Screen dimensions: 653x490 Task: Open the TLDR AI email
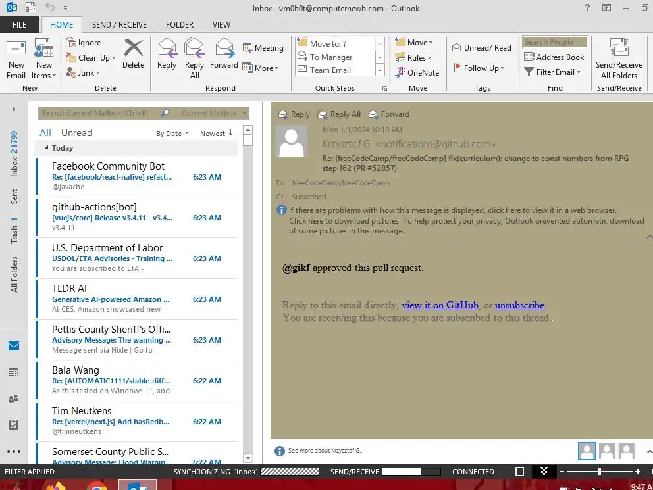(137, 299)
